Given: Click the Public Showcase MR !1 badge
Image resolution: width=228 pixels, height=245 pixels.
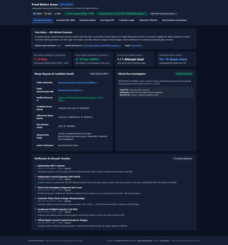Looking at the screenshot, I should [99, 74].
